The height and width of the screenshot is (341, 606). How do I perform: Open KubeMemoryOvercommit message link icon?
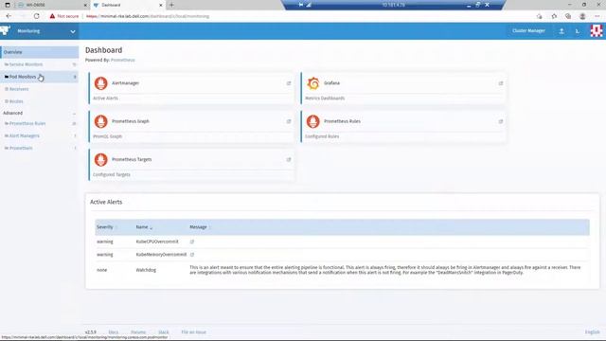(192, 255)
